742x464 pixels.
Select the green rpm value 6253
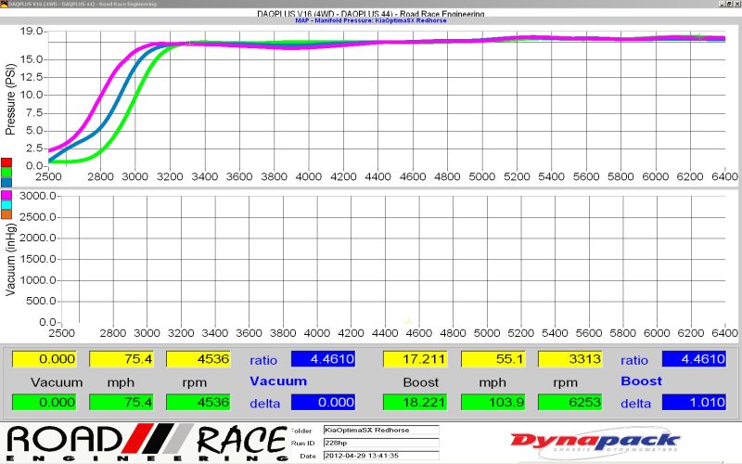570,402
